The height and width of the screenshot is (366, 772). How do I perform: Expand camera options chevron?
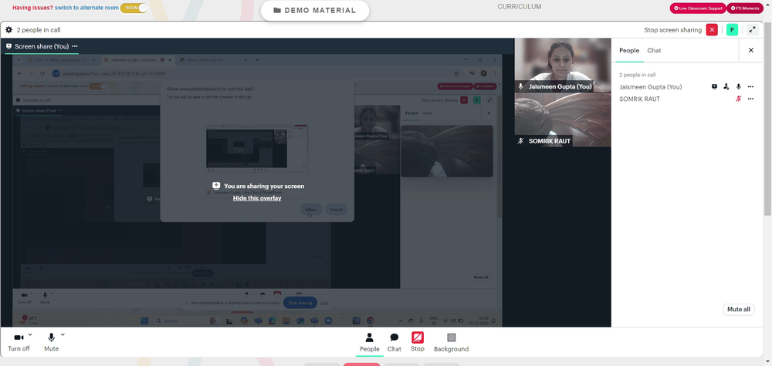[x=30, y=334]
